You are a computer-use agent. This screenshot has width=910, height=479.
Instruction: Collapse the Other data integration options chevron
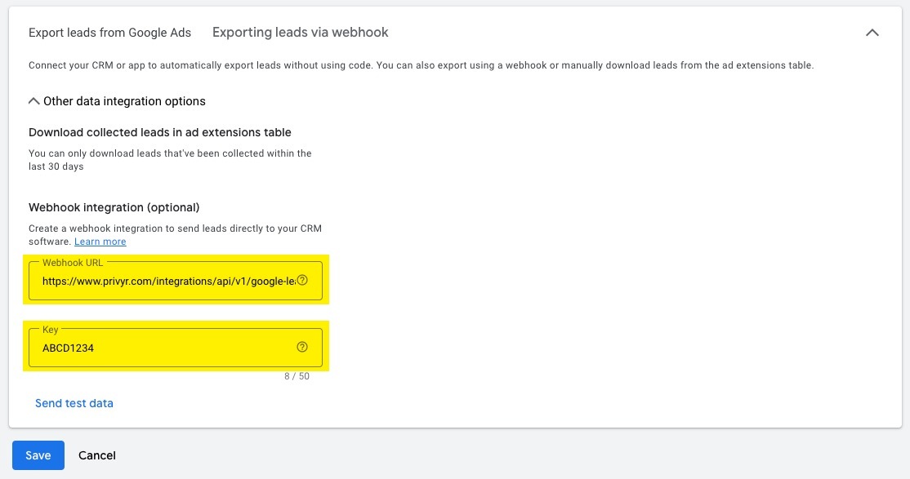coord(33,101)
